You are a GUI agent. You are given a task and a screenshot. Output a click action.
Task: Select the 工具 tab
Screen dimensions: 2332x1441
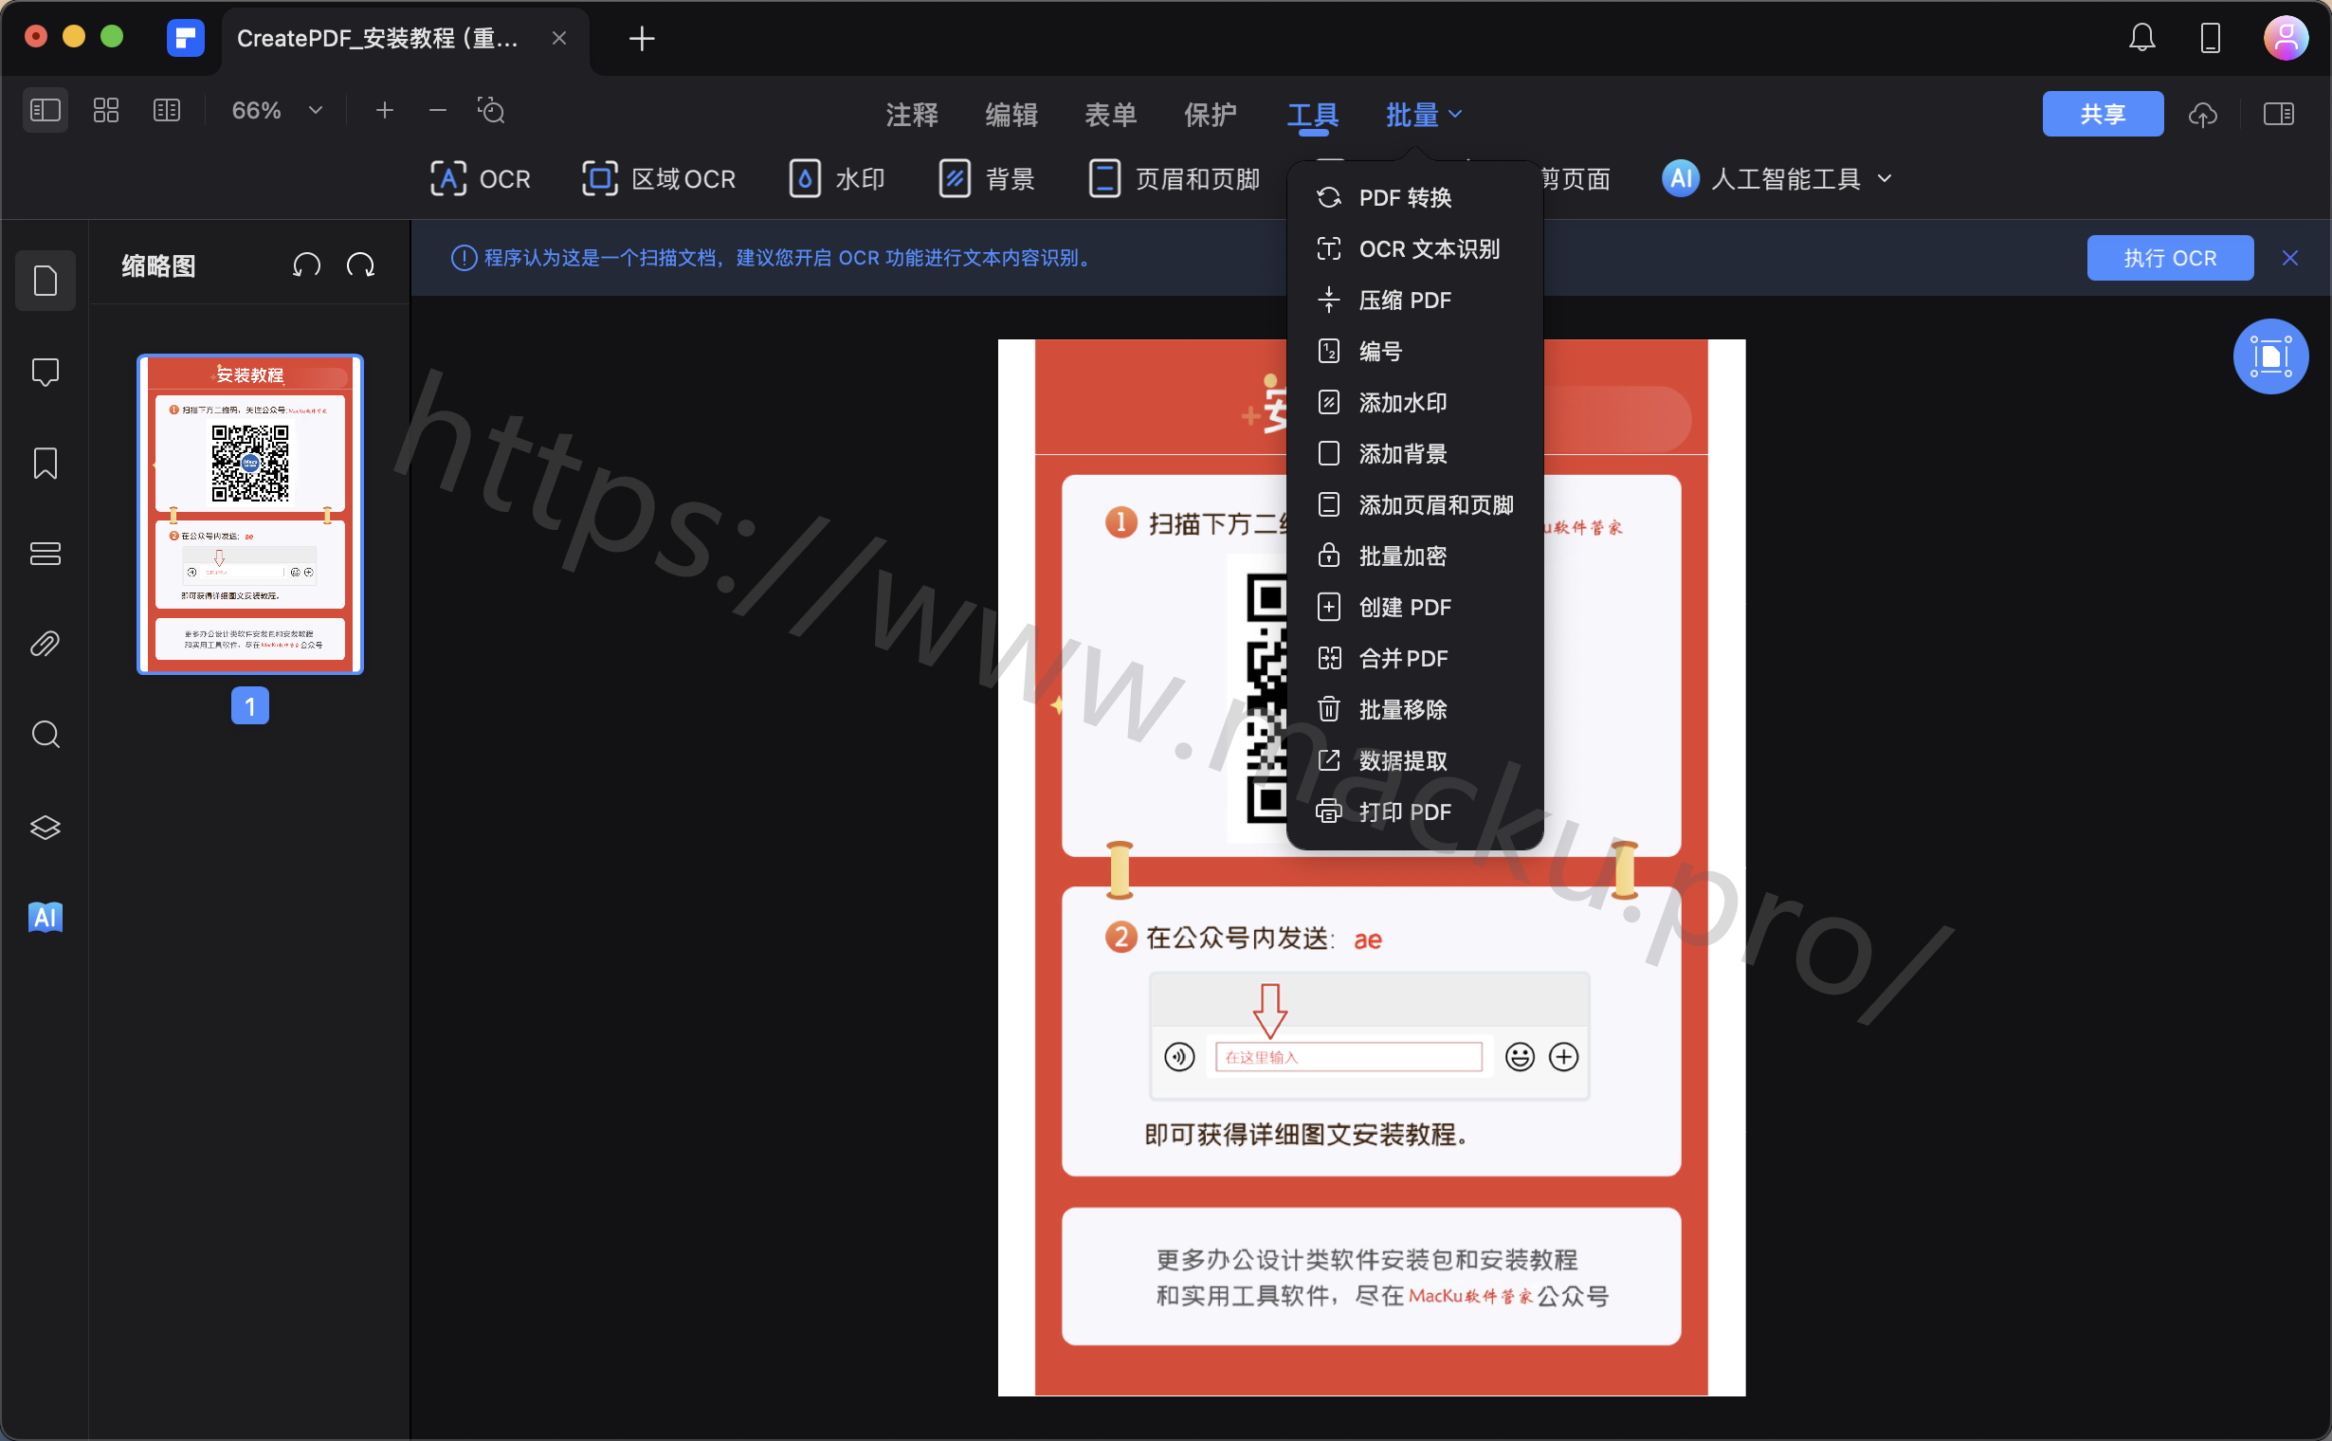1312,115
